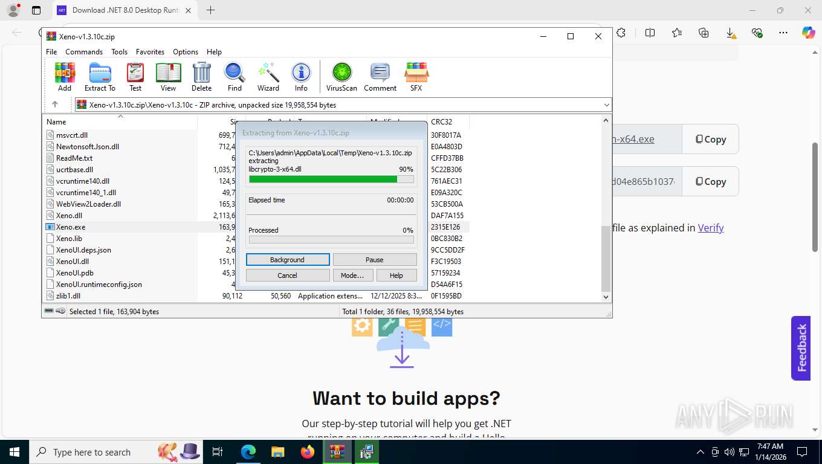The height and width of the screenshot is (464, 822).
Task: Open the Commands menu
Action: point(84,52)
